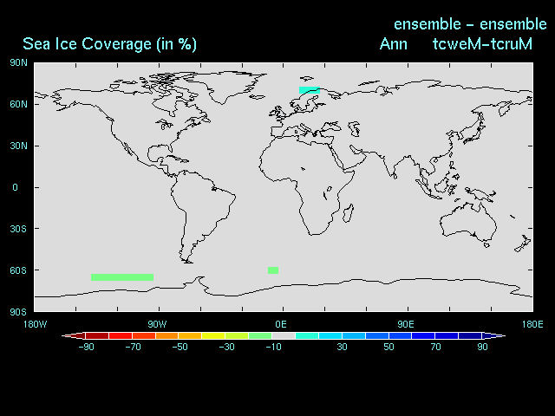Select the light green swatch left of gray
Screen dimensions: 555x416
(x=259, y=335)
